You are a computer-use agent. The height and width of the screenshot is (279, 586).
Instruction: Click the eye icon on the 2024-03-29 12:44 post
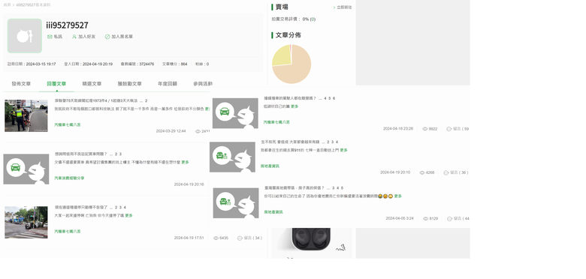pyautogui.click(x=198, y=131)
